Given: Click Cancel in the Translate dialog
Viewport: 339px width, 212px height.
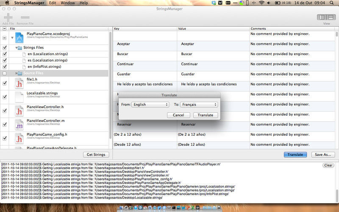Looking at the screenshot, I should click(x=178, y=115).
